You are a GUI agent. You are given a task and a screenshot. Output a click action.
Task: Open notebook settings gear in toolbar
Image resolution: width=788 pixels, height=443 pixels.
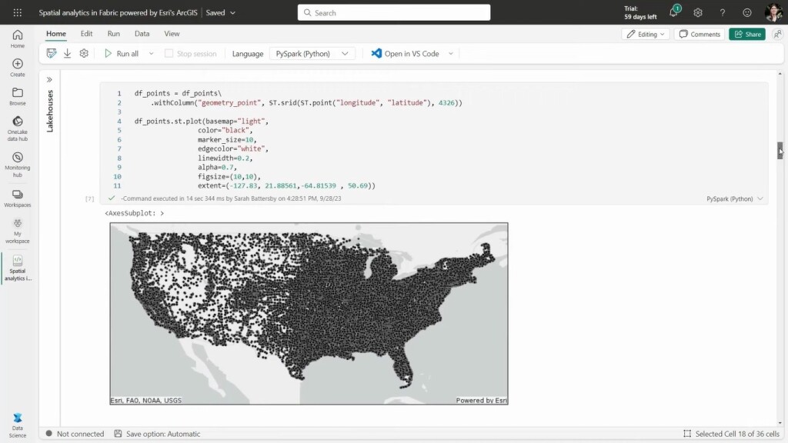coord(84,54)
